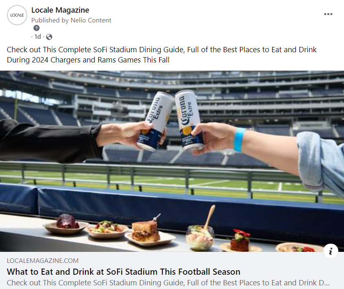This screenshot has width=344, height=289.
Task: Click the info icon on link preview
Action: tap(330, 251)
